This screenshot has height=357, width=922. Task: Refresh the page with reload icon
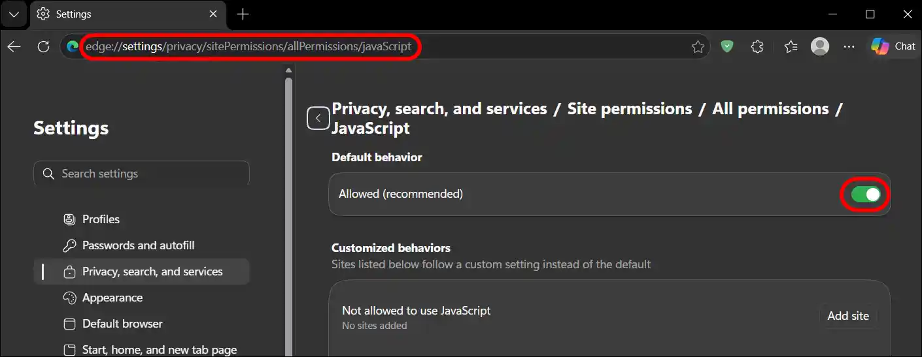43,46
